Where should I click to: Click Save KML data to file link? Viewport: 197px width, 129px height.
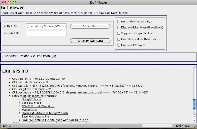(35, 117)
